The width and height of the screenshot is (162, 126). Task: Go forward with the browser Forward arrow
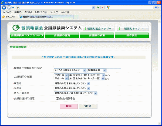(9, 8)
